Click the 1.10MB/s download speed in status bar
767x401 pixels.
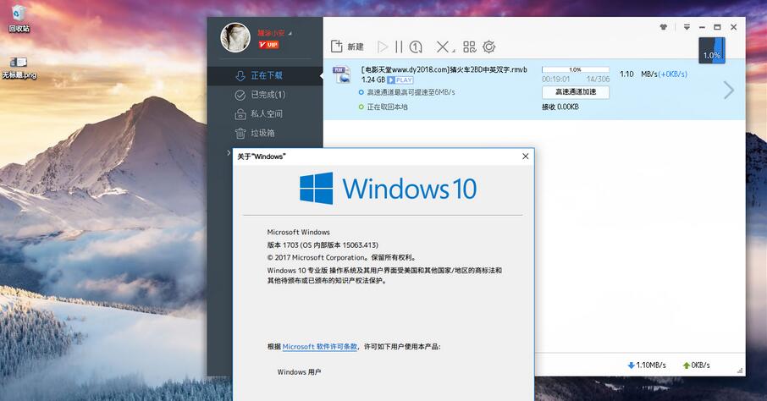point(647,365)
